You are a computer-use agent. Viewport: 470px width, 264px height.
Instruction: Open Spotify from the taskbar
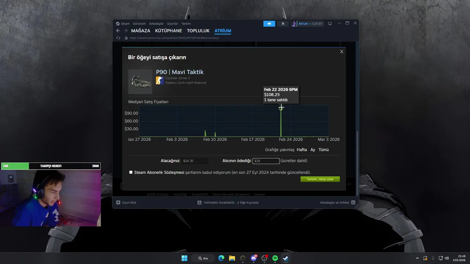275,258
